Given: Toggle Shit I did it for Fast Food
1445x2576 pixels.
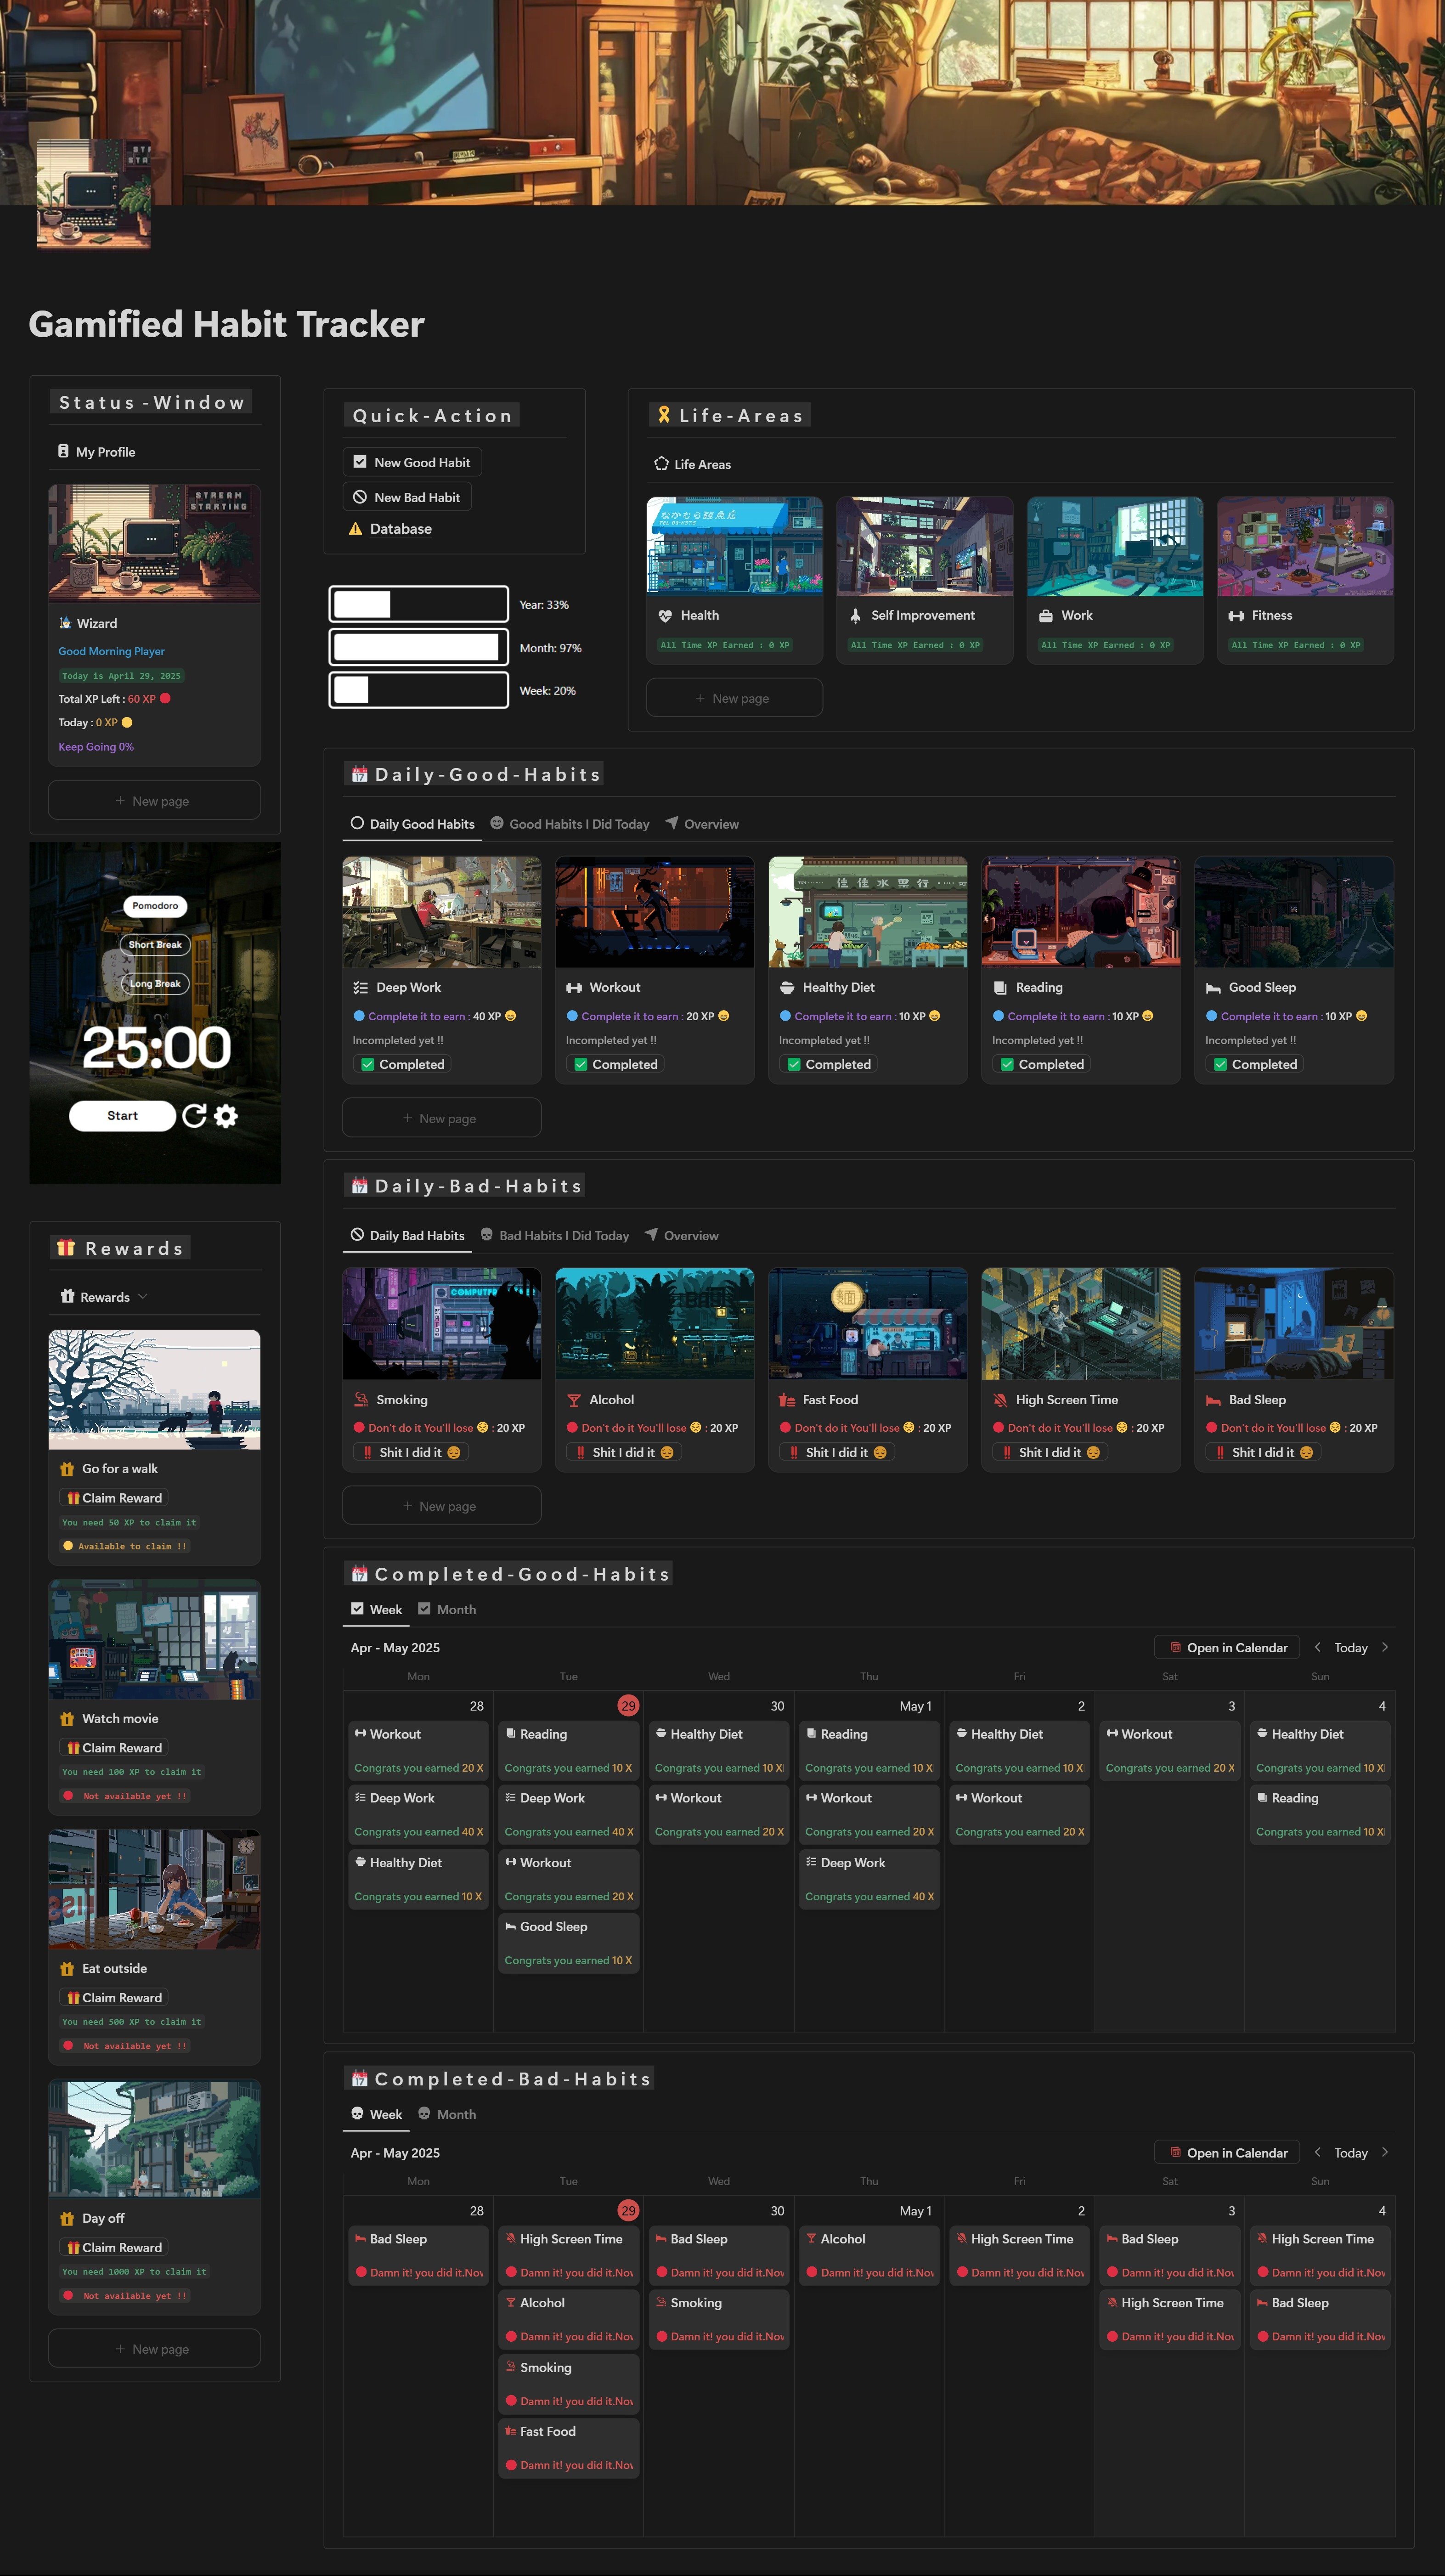Looking at the screenshot, I should pyautogui.click(x=837, y=1452).
